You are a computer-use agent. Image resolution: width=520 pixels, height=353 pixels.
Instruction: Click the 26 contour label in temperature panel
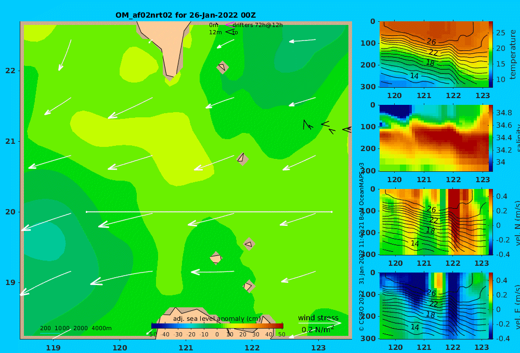pos(431,42)
